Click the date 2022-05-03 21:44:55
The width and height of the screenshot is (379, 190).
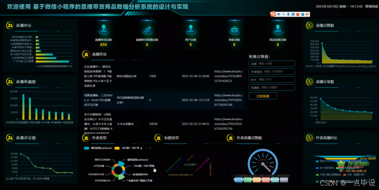point(196,124)
